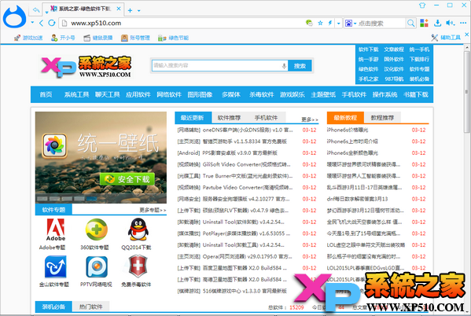Switch to 教程推荐 tab

[382, 118]
